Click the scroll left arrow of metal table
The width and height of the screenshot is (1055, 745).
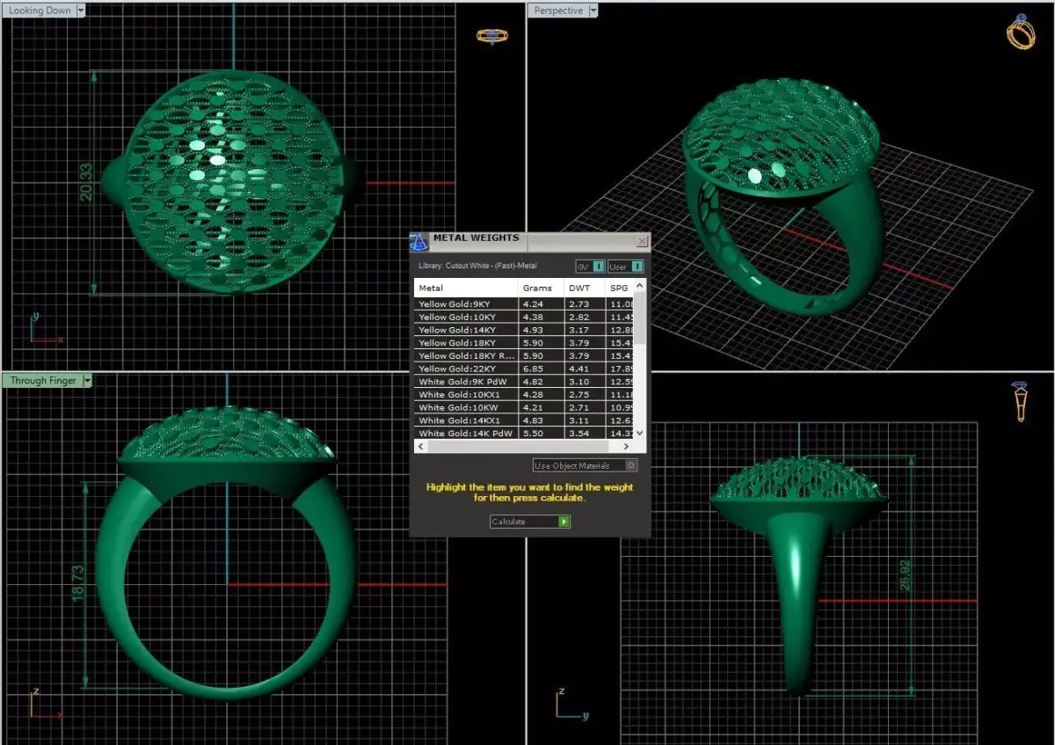[x=420, y=446]
